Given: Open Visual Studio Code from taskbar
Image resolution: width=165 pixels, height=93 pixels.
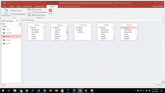Looking at the screenshot, I should point(39,91).
